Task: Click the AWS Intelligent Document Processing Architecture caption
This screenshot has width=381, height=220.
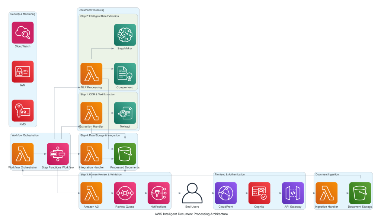Action: click(191, 214)
